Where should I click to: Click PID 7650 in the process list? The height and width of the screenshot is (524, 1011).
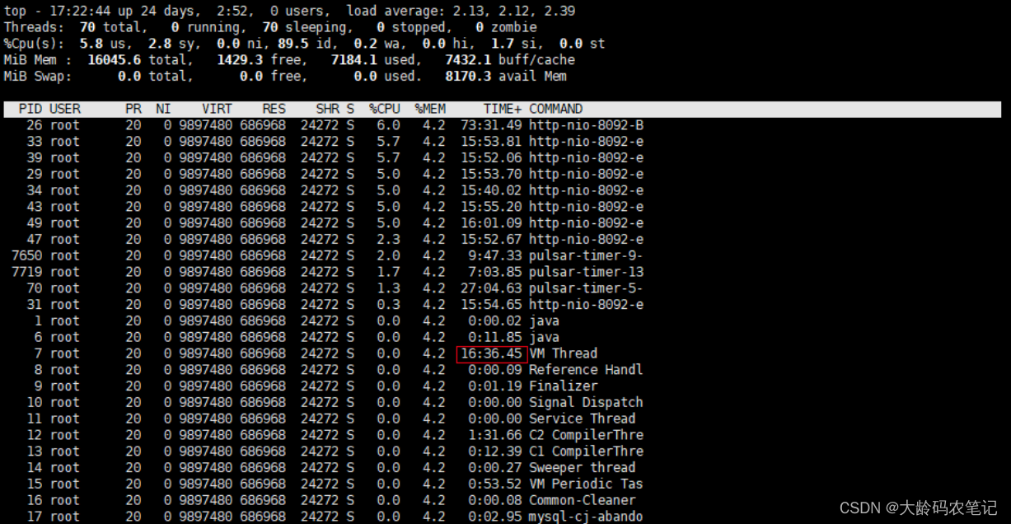pos(27,255)
